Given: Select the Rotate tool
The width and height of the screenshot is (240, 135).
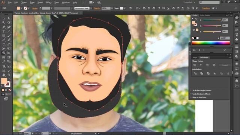Looking at the screenshot, I should point(3,44).
